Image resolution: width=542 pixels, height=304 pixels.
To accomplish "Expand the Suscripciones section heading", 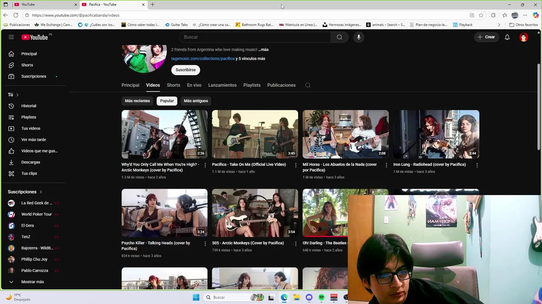I will [x=25, y=192].
